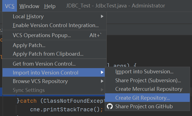This screenshot has height=116, width=192.
Task: Open the VCS menu
Action: tap(10, 6)
